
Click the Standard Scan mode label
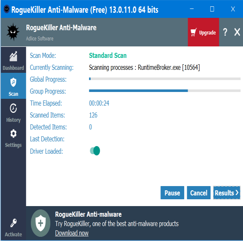tap(108, 55)
